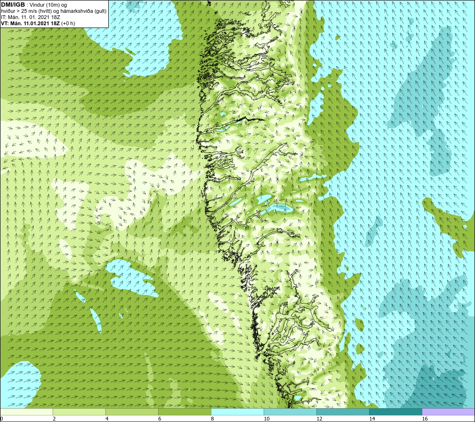Click the 12–14 m/s teal swatch

(x=342, y=412)
